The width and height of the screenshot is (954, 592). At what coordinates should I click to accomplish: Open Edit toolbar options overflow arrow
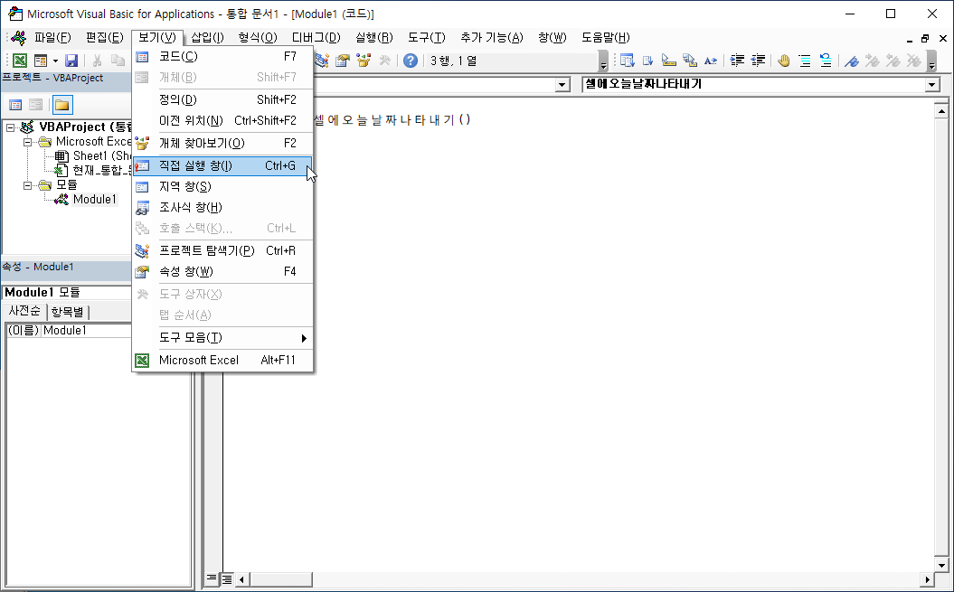coord(931,61)
